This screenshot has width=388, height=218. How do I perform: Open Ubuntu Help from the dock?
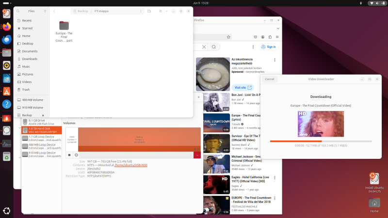(x=7, y=104)
